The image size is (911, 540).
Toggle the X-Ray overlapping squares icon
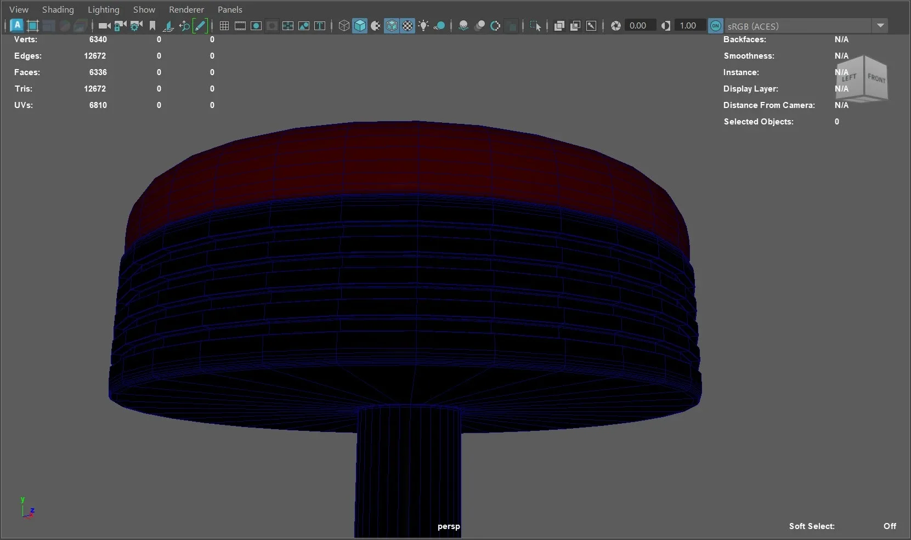pos(559,26)
